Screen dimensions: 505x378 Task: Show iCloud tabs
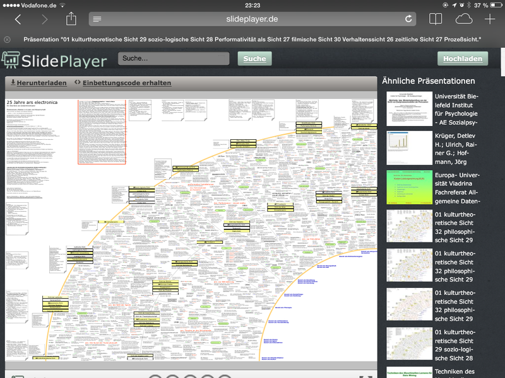[x=463, y=19]
